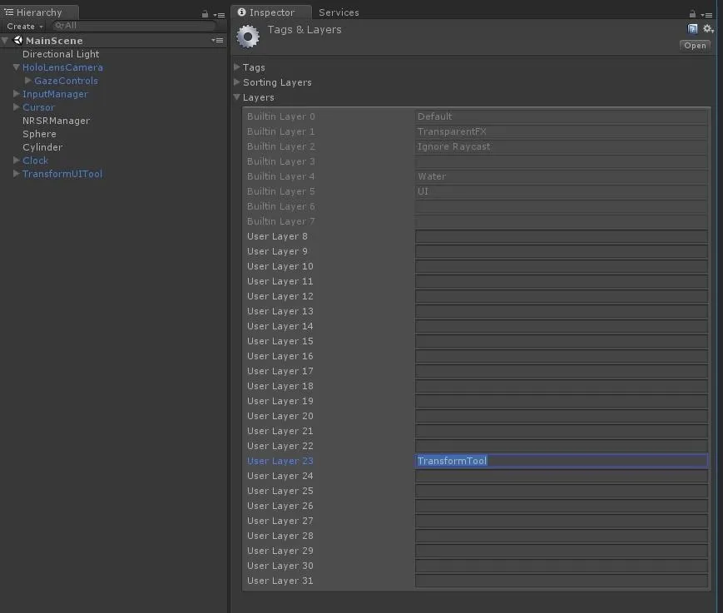Click the User Layer 24 input field
Screen dimensions: 723x613
[561, 476]
